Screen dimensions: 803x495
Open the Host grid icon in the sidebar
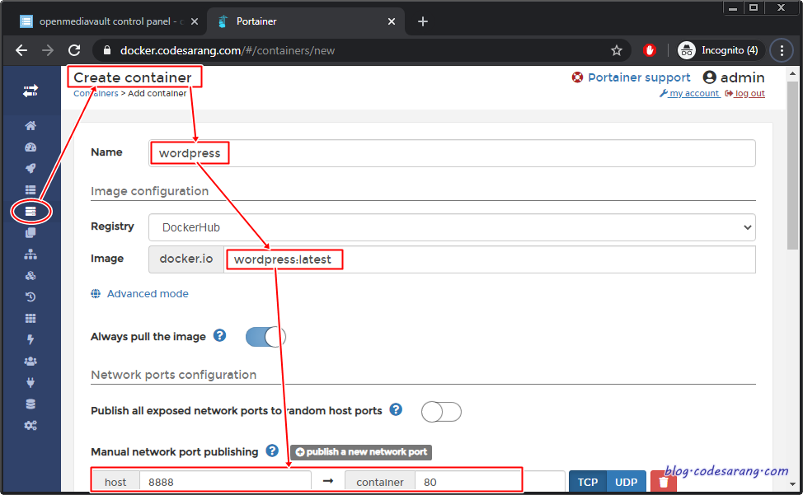point(31,318)
